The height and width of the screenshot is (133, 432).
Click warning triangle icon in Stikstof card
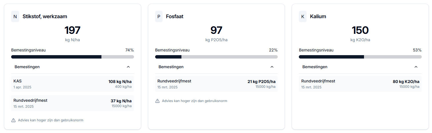[13, 120]
